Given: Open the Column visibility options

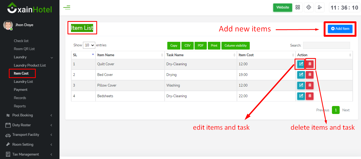Looking at the screenshot, I should coord(236,46).
